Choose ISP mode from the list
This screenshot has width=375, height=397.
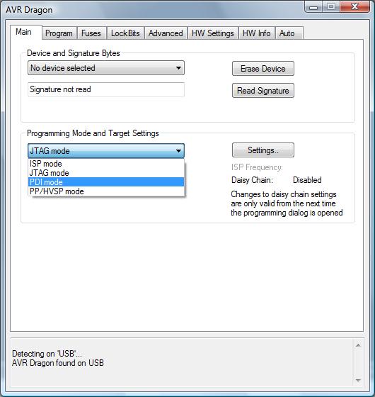point(106,164)
